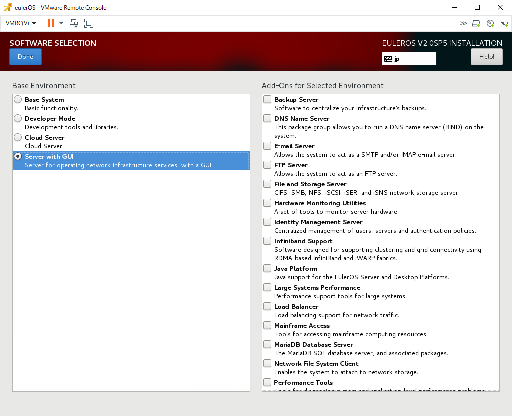Select the Base System radio button
Screen dimensions: 512x416
[x=18, y=99]
